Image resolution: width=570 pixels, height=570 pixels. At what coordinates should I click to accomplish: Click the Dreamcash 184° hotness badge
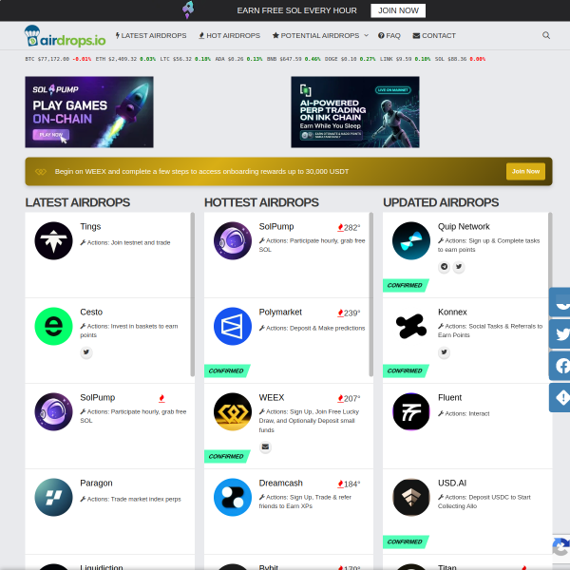(349, 484)
